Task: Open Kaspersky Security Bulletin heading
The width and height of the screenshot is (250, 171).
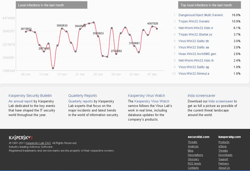Action: click(30, 96)
